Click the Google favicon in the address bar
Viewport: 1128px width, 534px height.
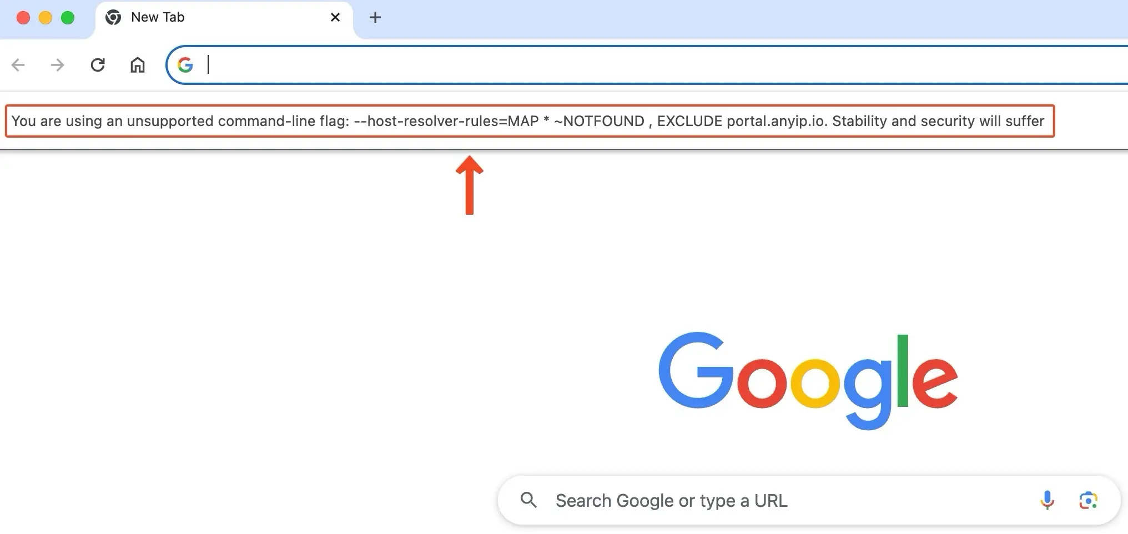coord(186,65)
